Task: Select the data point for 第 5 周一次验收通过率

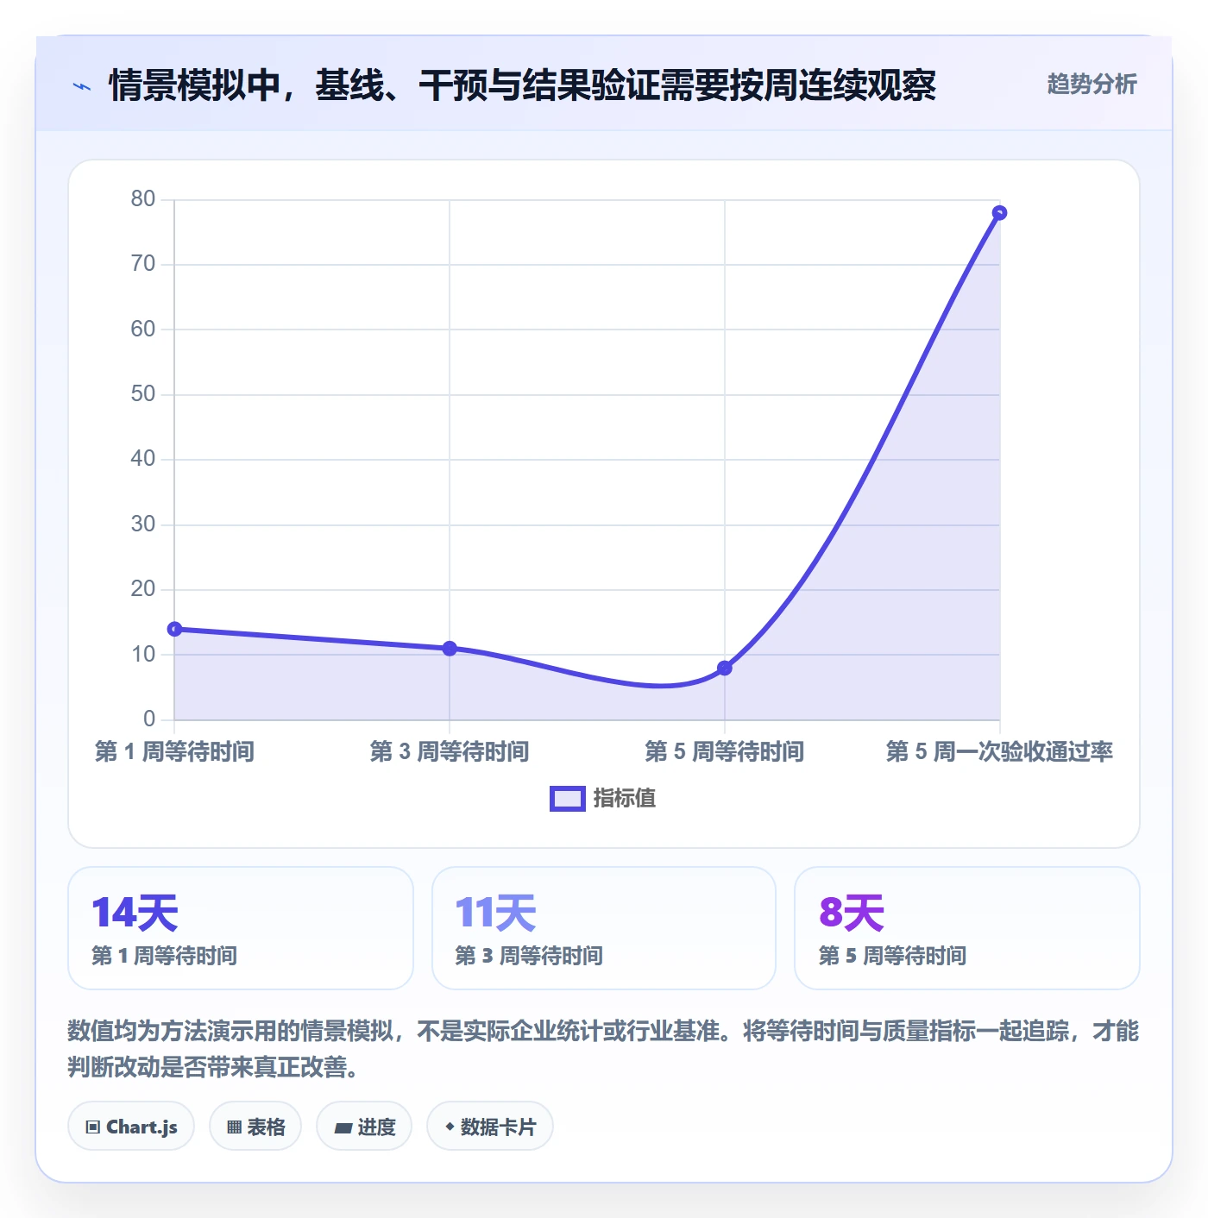Action: point(999,213)
